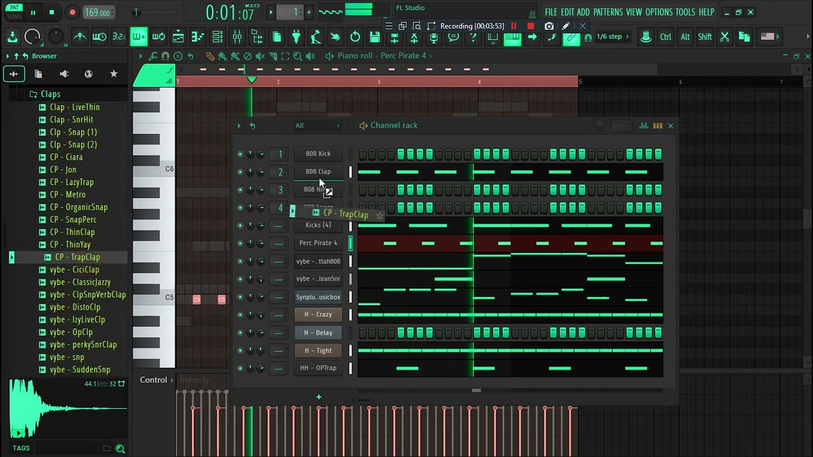This screenshot has width=813, height=457.
Task: Click the star icon in browser toolbar
Action: [x=114, y=74]
